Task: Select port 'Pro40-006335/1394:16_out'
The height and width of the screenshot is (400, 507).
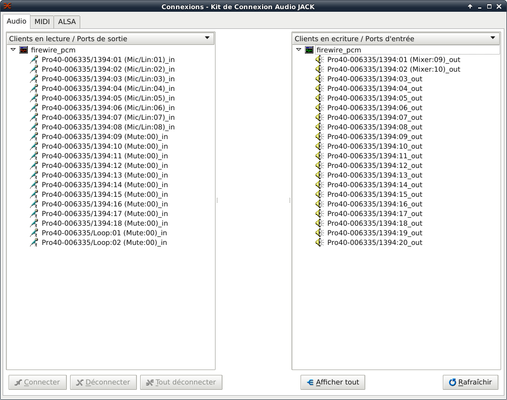Action: [375, 204]
